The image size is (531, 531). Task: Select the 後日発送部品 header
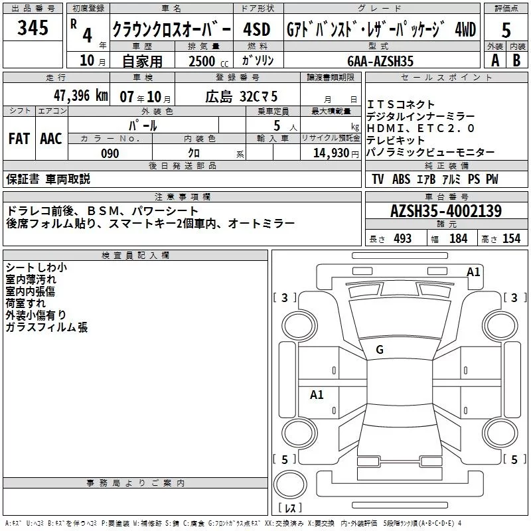183,165
